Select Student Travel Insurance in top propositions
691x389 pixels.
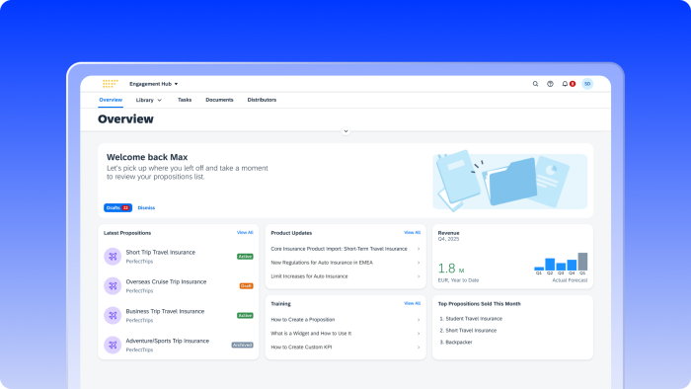474,319
